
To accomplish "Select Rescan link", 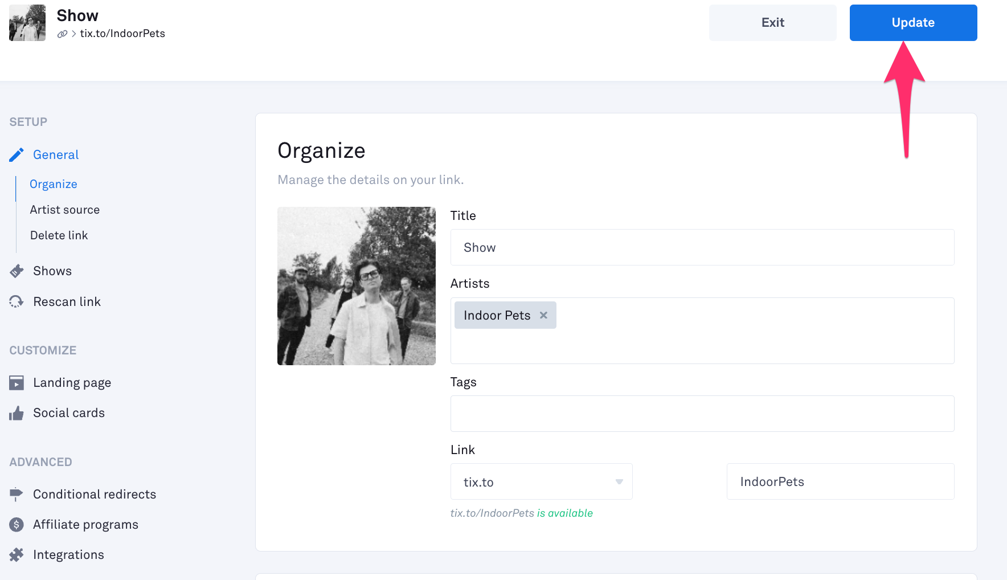I will [x=67, y=301].
